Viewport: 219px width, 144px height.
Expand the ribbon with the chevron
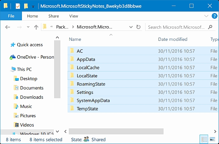click(x=206, y=16)
